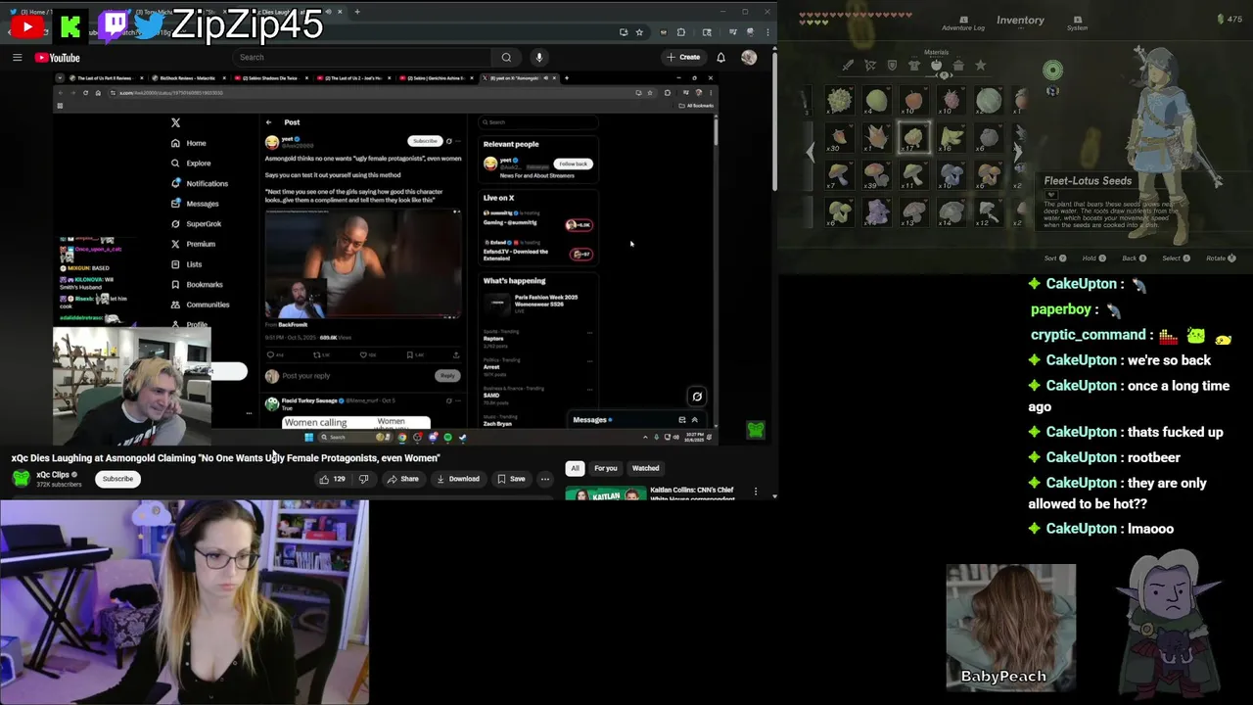This screenshot has height=705, width=1253.
Task: Open the Chrome extensions puzzle icon
Action: tap(681, 32)
